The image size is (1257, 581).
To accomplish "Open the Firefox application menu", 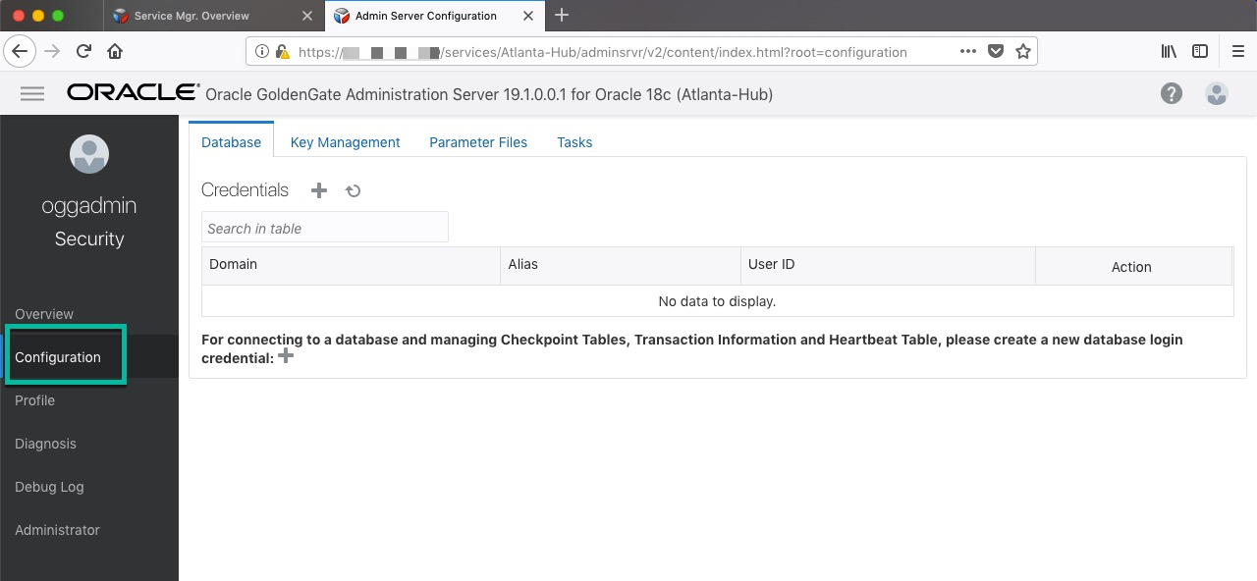I will point(1237,51).
